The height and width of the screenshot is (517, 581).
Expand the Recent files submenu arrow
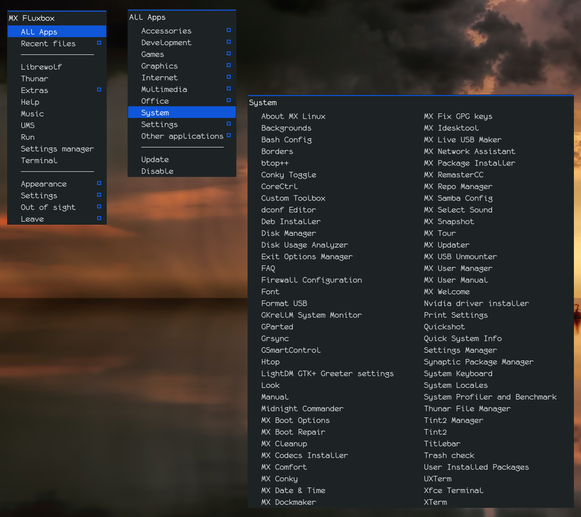pos(99,43)
